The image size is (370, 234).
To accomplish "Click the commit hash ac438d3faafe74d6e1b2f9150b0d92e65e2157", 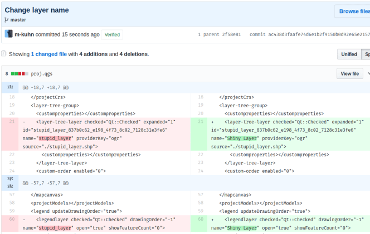I will [319, 34].
